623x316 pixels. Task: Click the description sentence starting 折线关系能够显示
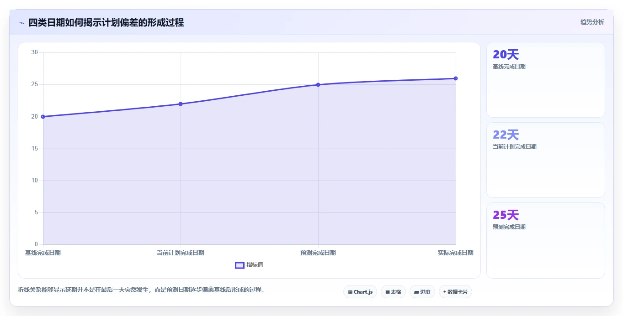pyautogui.click(x=141, y=290)
